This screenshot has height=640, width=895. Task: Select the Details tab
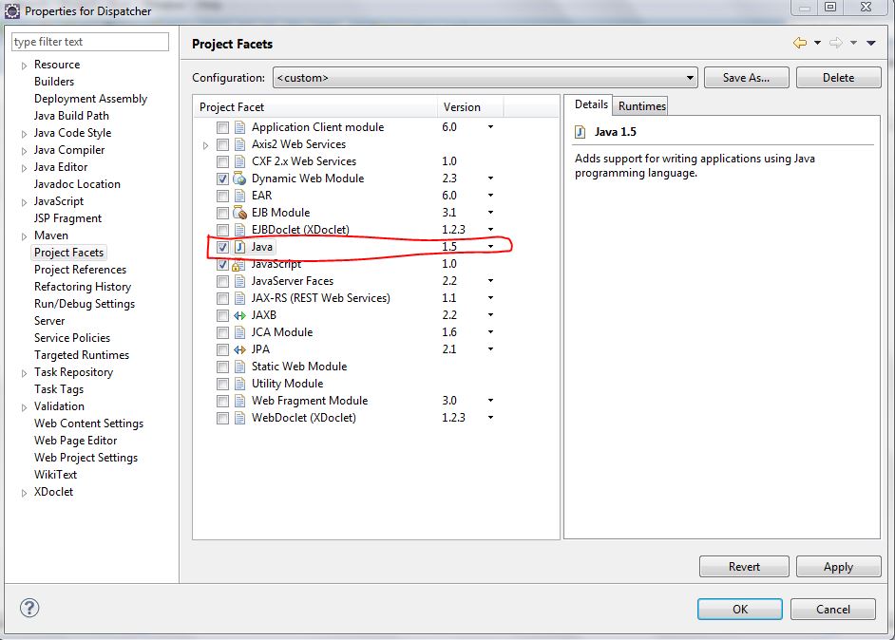591,104
